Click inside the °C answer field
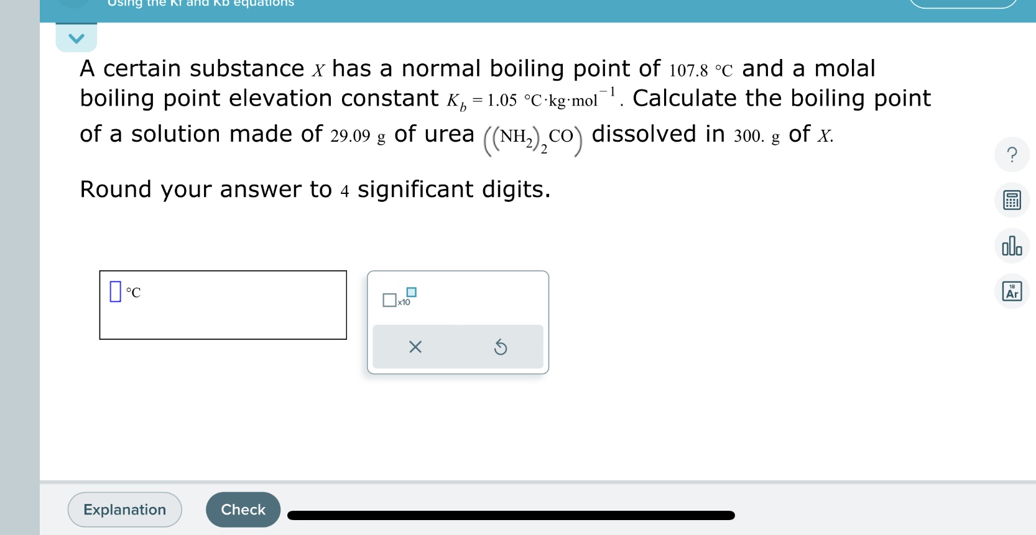Screen dimensions: 1036x535 pyautogui.click(x=223, y=304)
